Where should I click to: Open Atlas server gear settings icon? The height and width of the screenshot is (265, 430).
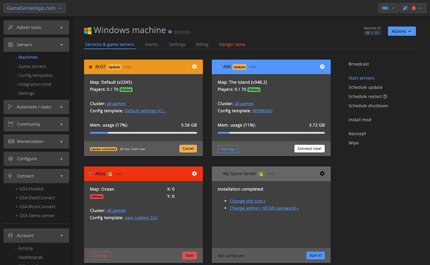pyautogui.click(x=194, y=174)
